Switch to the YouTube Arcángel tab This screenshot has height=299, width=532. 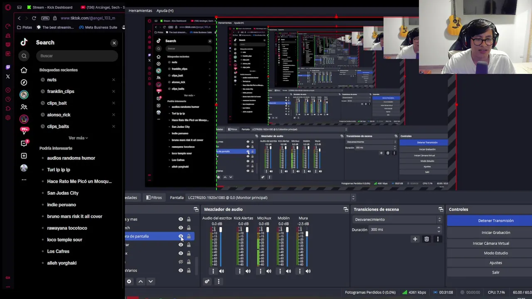[103, 7]
